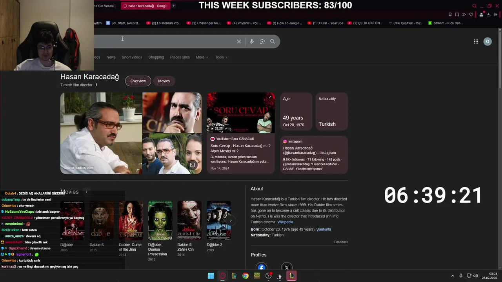Open the Çakı Çeşitleri bookmark

coord(406,23)
